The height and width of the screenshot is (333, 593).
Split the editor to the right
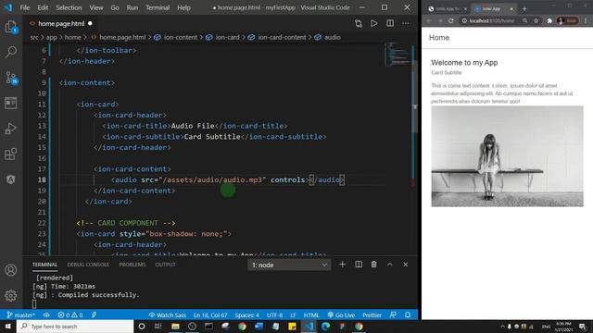390,23
